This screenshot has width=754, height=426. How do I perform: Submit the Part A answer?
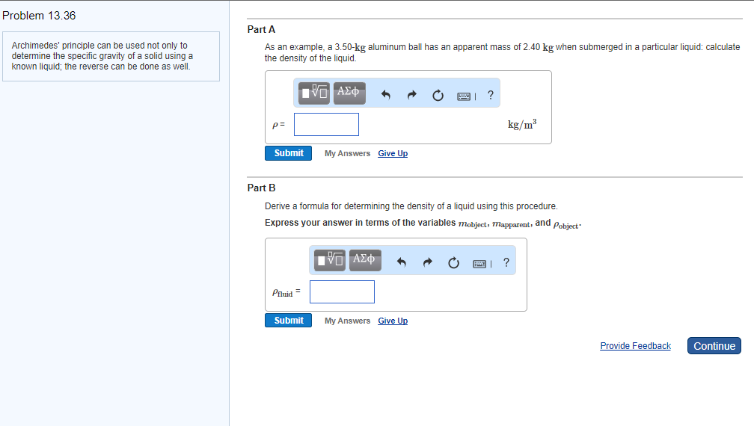[x=288, y=153]
